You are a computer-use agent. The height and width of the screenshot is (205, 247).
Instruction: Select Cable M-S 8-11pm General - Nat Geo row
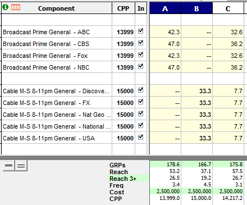click(x=57, y=115)
